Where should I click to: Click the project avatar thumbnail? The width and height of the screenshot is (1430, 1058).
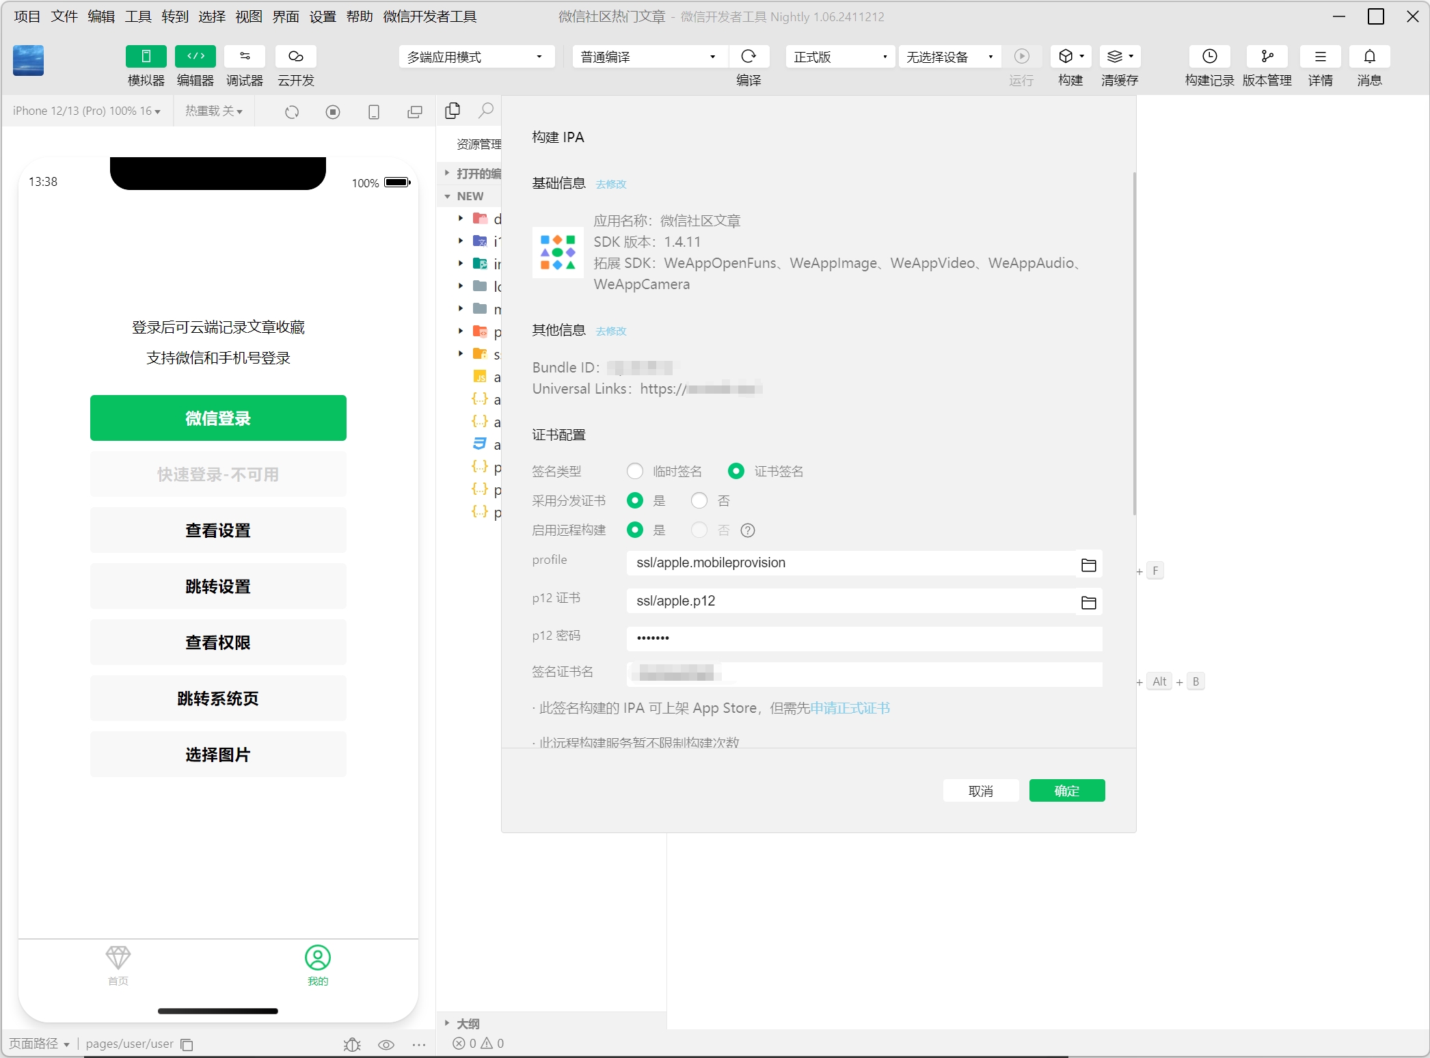tap(28, 60)
